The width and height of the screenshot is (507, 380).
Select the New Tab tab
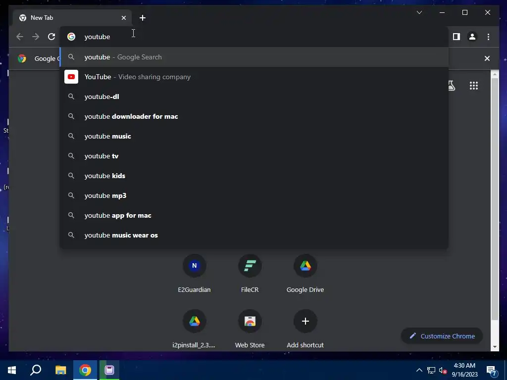[72, 18]
